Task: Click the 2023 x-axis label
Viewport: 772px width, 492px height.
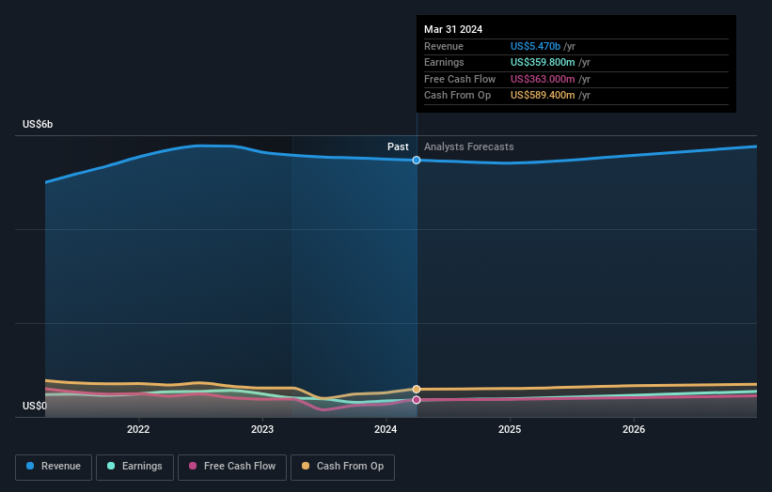Action: pyautogui.click(x=262, y=430)
